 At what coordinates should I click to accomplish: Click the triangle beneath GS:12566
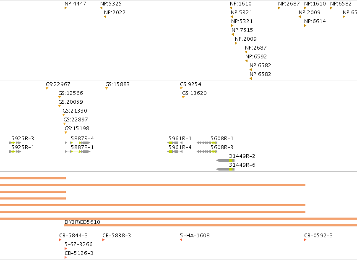click(x=60, y=97)
